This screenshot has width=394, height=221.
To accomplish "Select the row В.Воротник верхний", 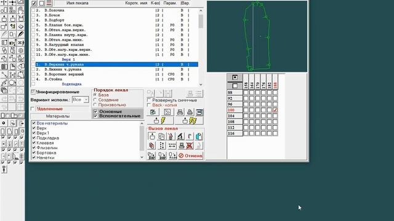I will pyautogui.click(x=117, y=74).
